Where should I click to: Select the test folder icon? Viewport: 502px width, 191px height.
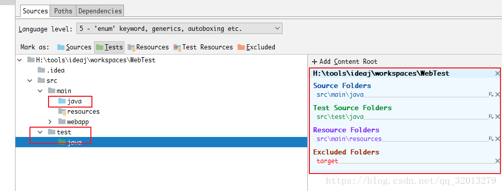tap(52, 132)
